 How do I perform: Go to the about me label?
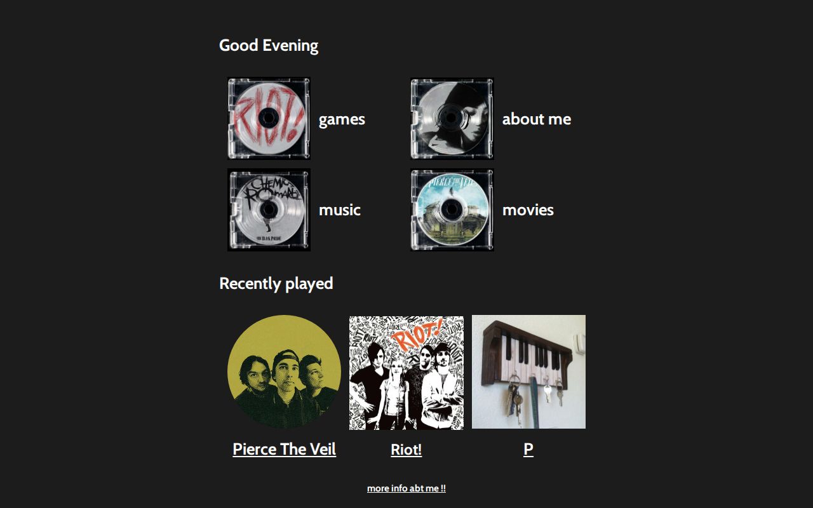537,119
